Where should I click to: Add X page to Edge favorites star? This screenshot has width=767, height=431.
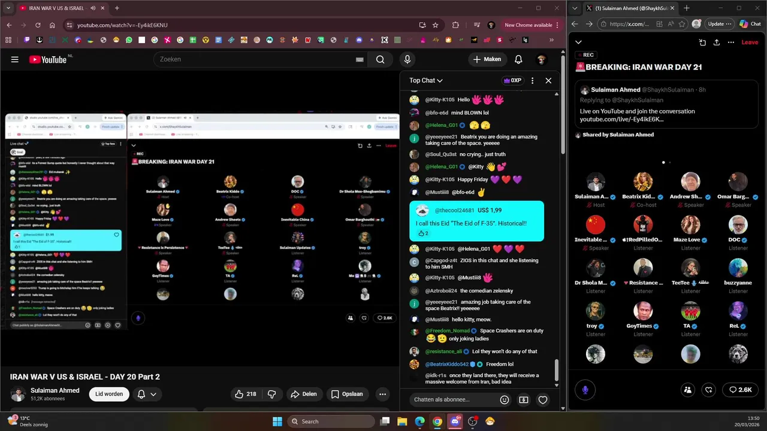tap(683, 24)
